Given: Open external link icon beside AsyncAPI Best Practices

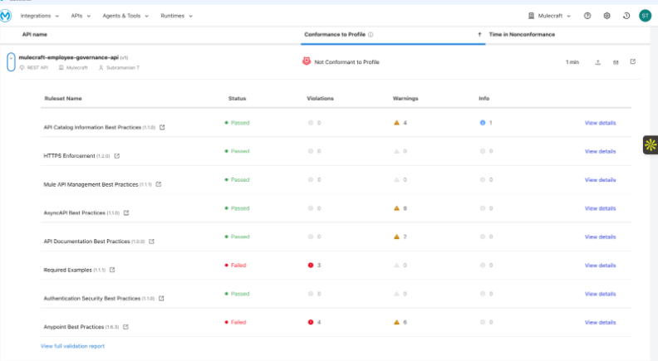Looking at the screenshot, I should 126,213.
